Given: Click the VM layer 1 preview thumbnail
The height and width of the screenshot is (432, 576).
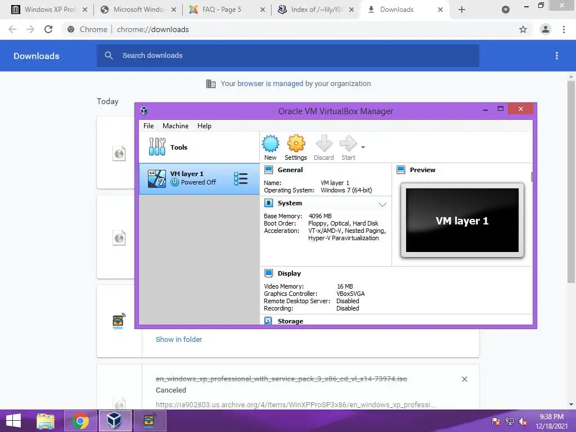Looking at the screenshot, I should pos(462,220).
